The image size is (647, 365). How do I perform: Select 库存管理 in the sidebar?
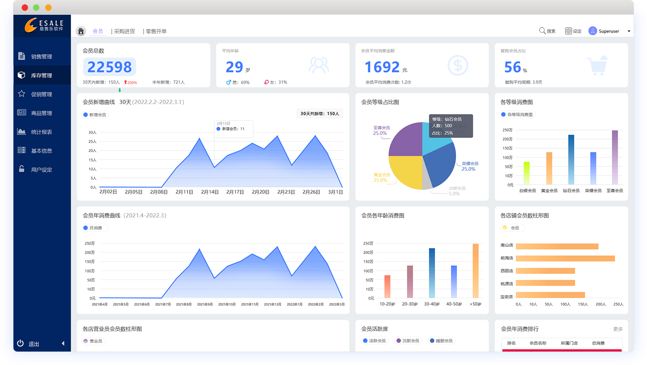(x=42, y=75)
